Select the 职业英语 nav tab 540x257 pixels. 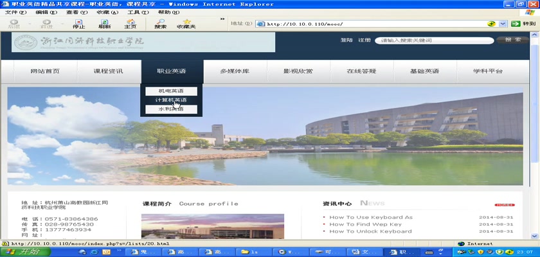[172, 71]
